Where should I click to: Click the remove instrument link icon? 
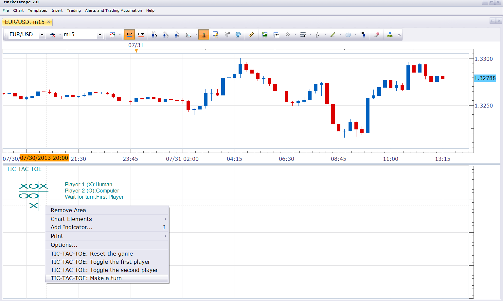[53, 35]
